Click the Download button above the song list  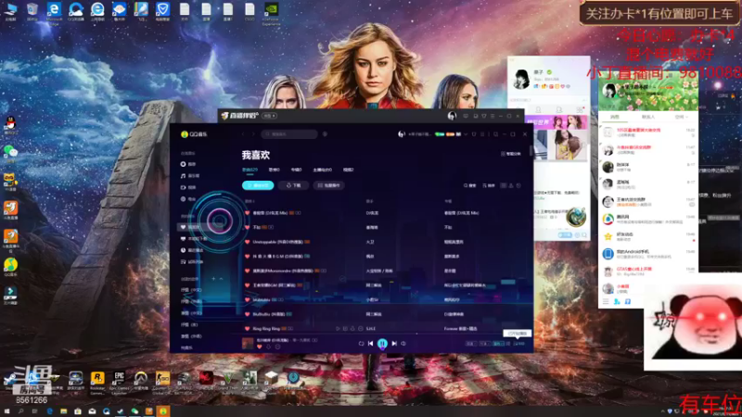(x=293, y=185)
